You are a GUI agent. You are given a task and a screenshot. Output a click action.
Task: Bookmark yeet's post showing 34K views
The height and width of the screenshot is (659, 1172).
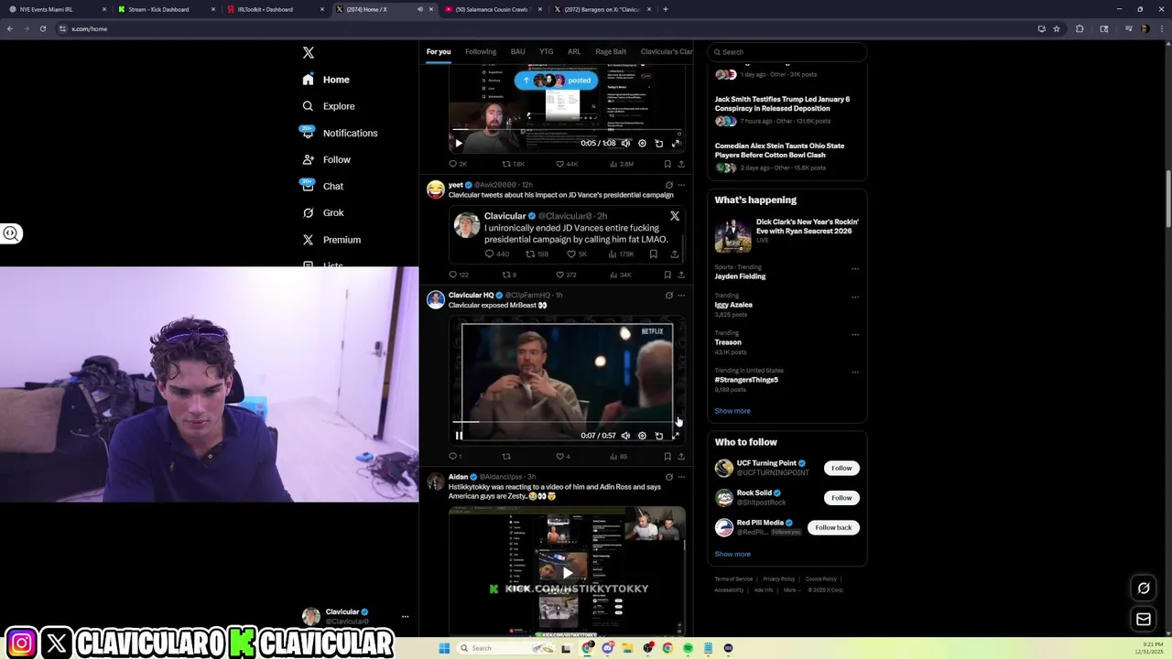click(667, 275)
